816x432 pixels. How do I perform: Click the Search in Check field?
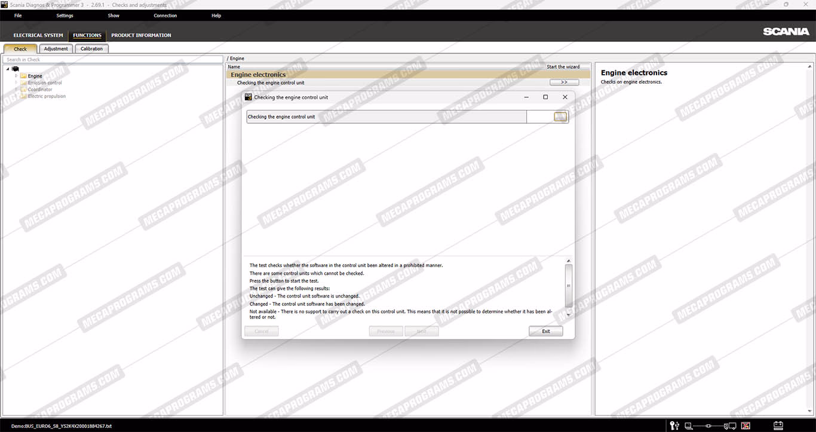tap(113, 60)
